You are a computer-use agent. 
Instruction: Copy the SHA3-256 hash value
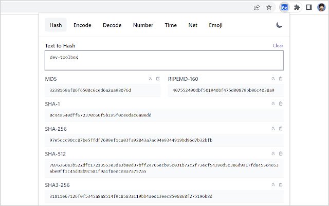(281, 184)
